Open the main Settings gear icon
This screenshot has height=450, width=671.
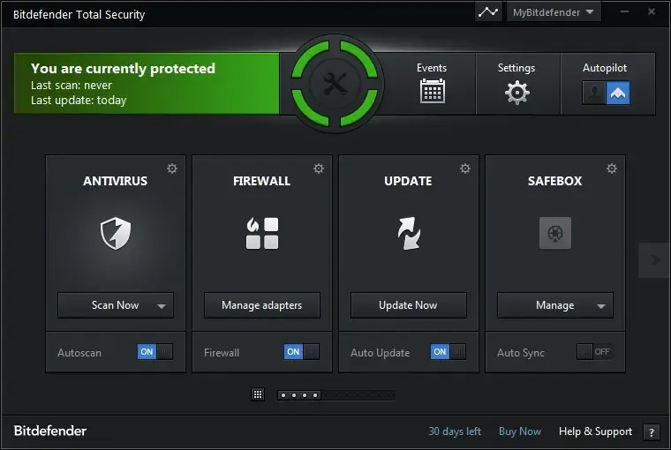[517, 92]
